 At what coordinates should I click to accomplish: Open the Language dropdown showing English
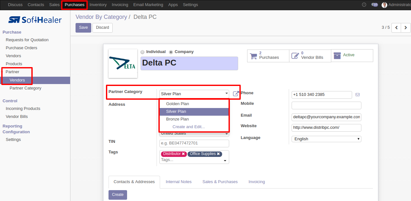point(326,139)
